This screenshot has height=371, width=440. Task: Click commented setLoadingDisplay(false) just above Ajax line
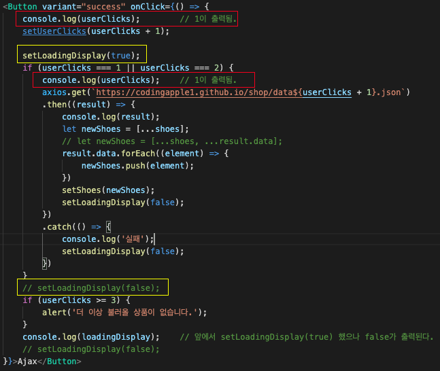pos(91,349)
